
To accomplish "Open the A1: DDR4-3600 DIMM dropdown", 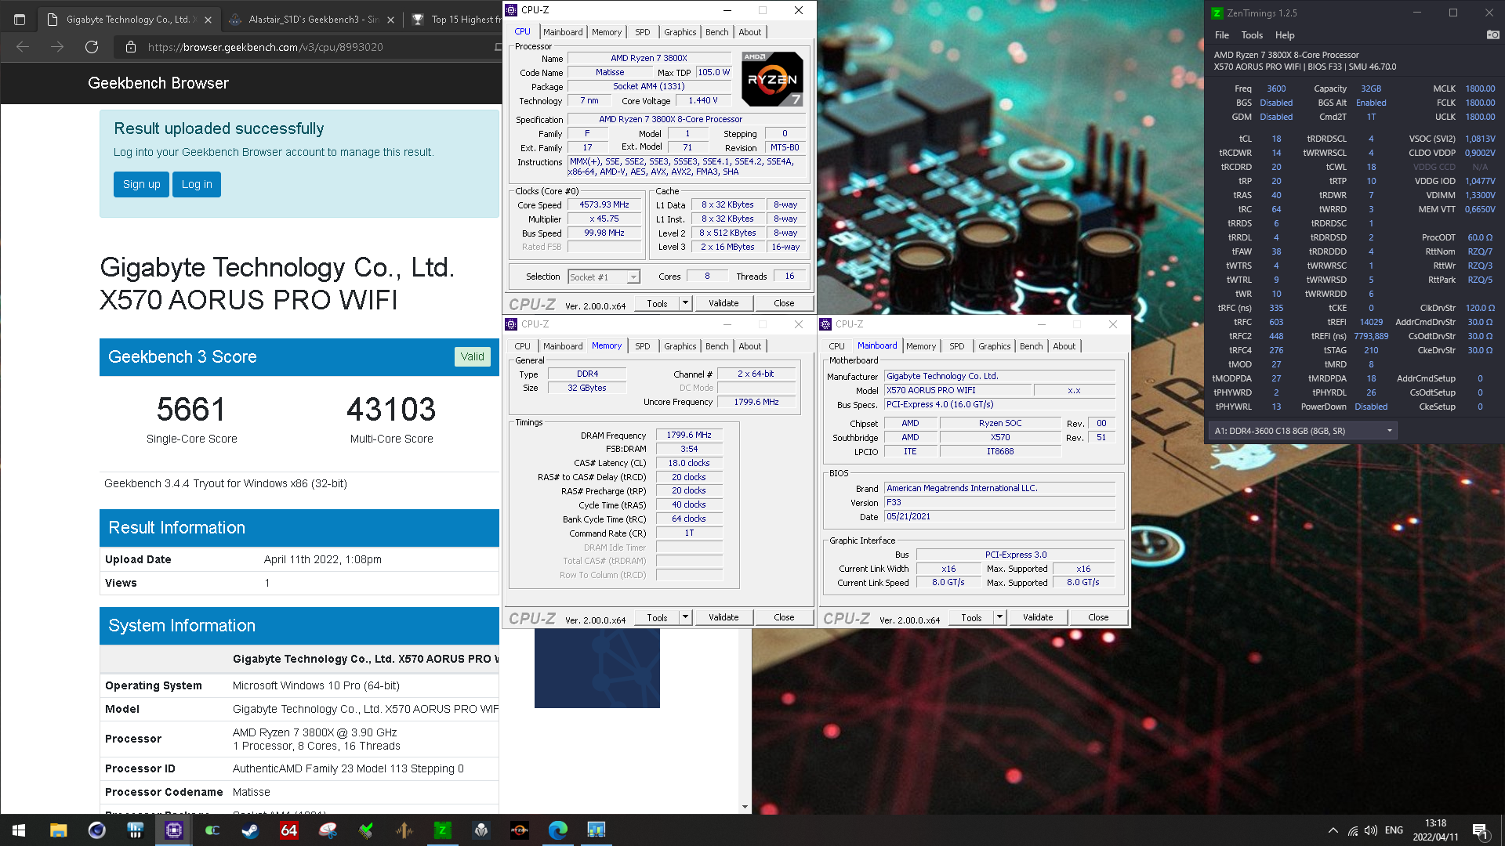I will [1302, 431].
